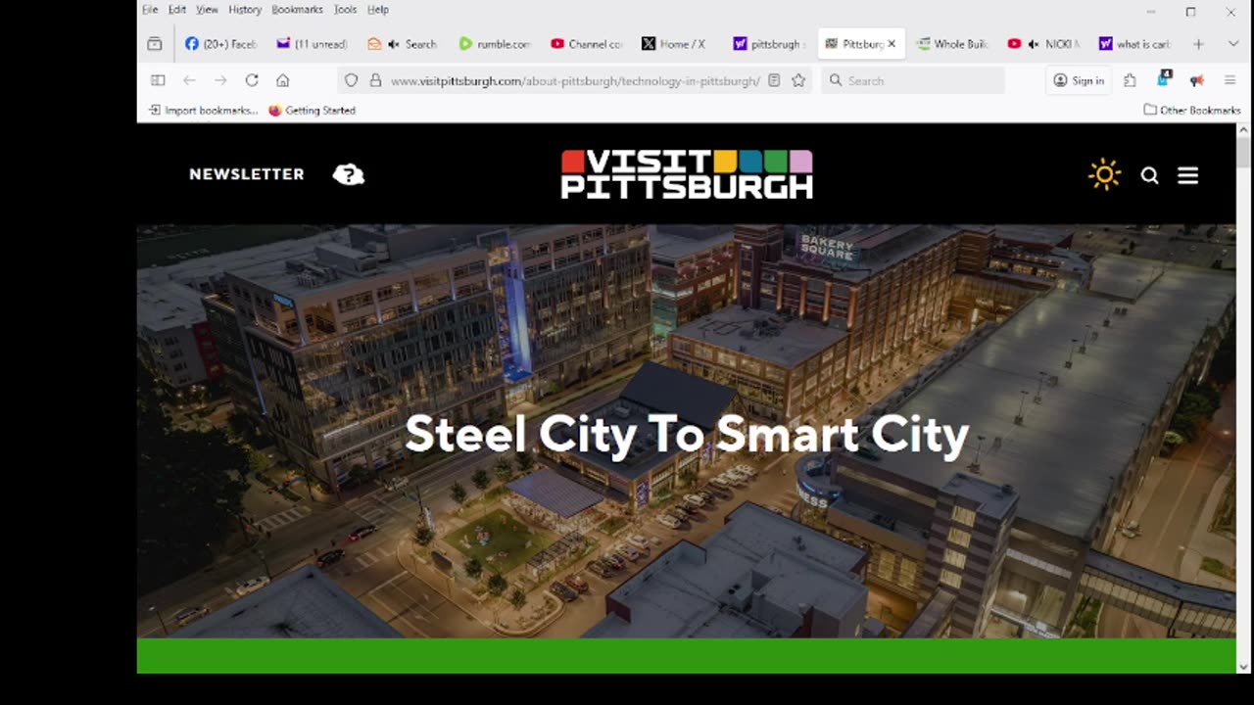
Task: Click the NEWSLETTER link
Action: [x=247, y=174]
